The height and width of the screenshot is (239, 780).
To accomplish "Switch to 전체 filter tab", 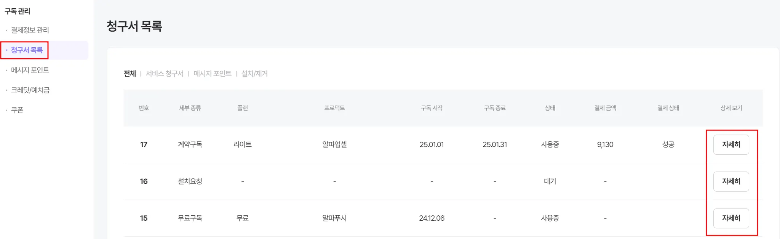I will click(130, 74).
